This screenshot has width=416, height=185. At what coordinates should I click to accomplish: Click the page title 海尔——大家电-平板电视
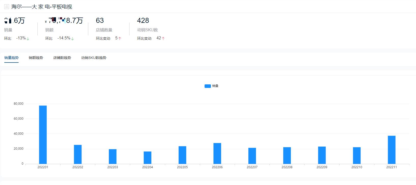click(42, 7)
